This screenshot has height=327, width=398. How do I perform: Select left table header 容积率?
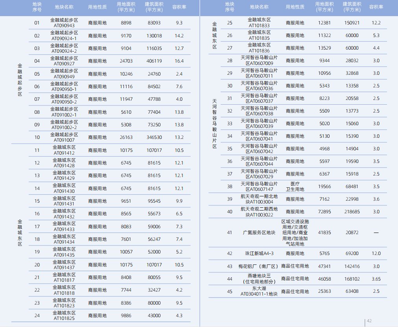[x=179, y=7]
